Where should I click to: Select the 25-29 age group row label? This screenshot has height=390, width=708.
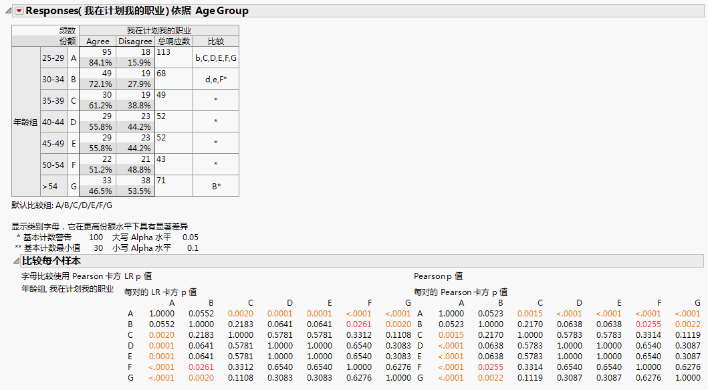[53, 58]
